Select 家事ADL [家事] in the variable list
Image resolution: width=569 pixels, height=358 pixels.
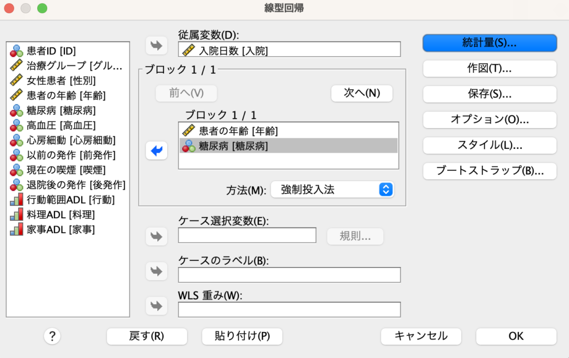(61, 229)
